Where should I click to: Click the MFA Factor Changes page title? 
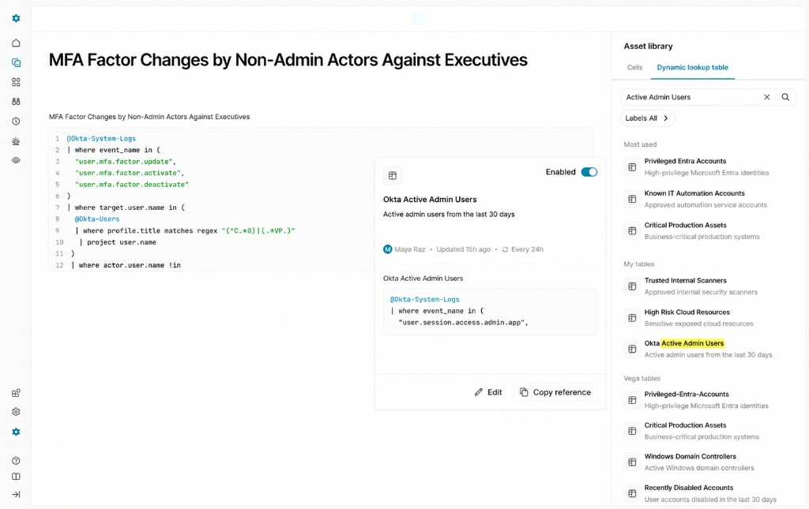[288, 60]
